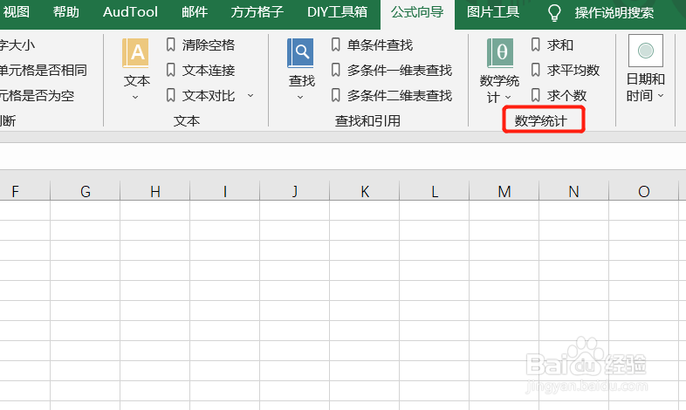
Task: Expand the 查找 button dropdown chevron
Action: tap(300, 97)
